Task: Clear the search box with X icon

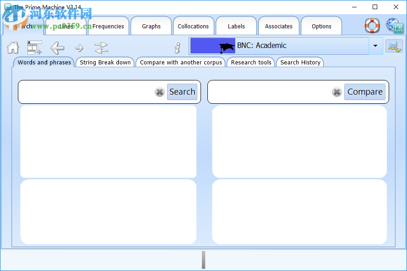Action: [160, 92]
